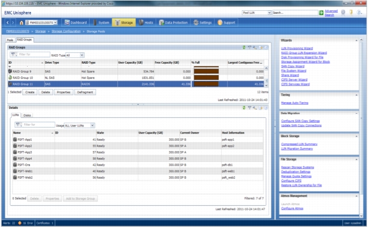Open the help question mark icon at top right

click(359, 13)
